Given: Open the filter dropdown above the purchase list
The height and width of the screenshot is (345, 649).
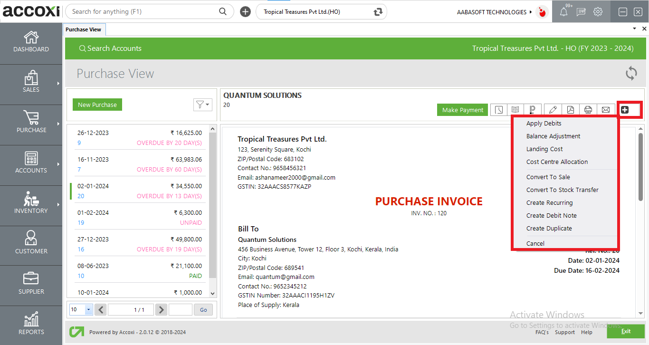Looking at the screenshot, I should pyautogui.click(x=203, y=105).
